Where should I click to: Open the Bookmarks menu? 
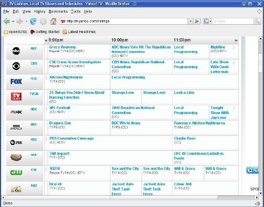pyautogui.click(x=58, y=11)
